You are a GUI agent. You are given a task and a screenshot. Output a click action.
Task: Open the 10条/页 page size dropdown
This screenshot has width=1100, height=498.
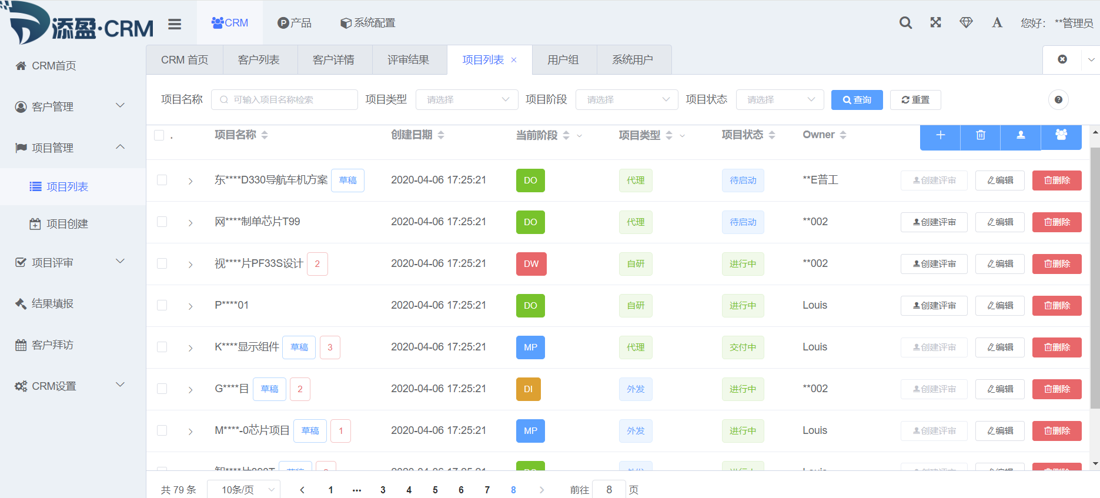coord(243,490)
